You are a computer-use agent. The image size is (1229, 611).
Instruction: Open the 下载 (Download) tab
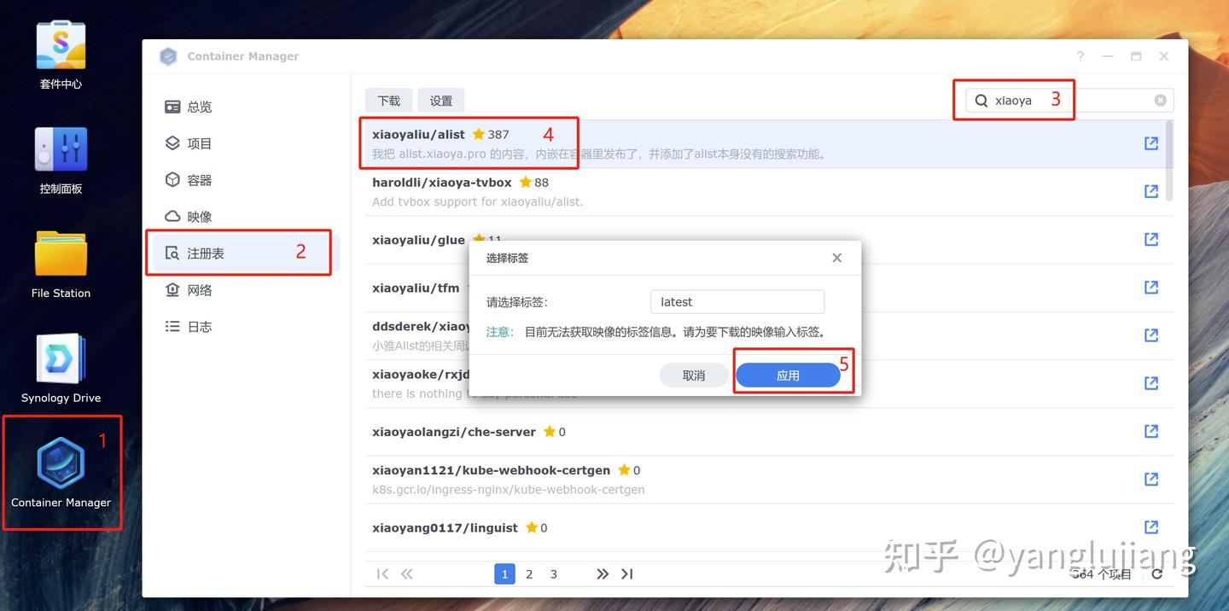point(388,100)
